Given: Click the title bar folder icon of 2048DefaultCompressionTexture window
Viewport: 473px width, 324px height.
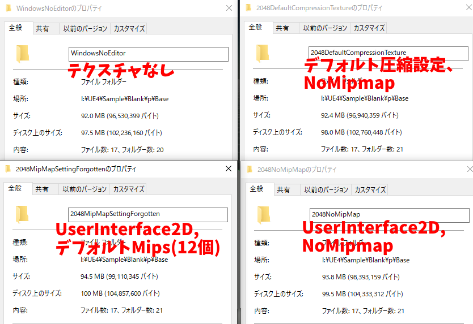Looking at the screenshot, I should click(x=248, y=7).
